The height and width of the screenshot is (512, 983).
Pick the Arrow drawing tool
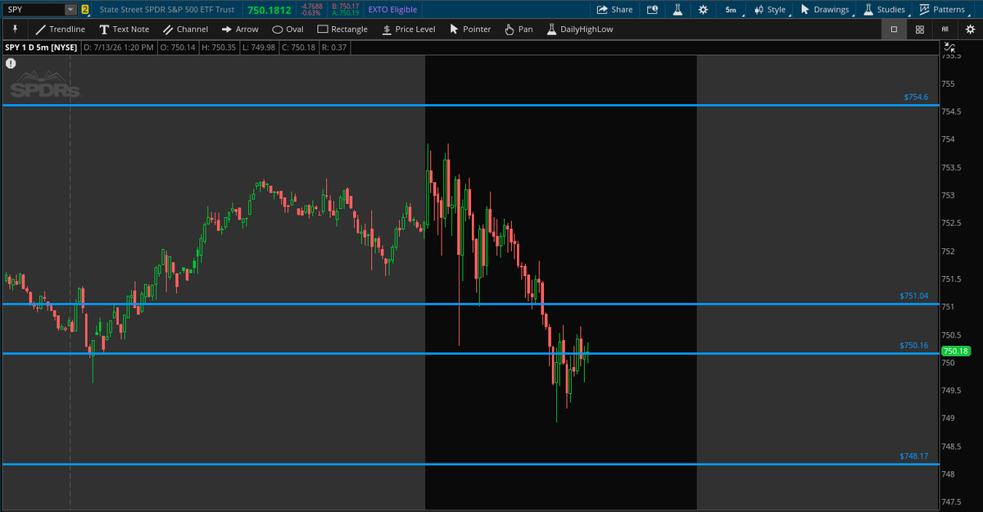pos(240,29)
